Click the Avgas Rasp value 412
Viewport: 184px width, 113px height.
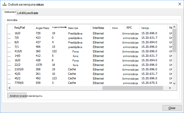[38, 56]
